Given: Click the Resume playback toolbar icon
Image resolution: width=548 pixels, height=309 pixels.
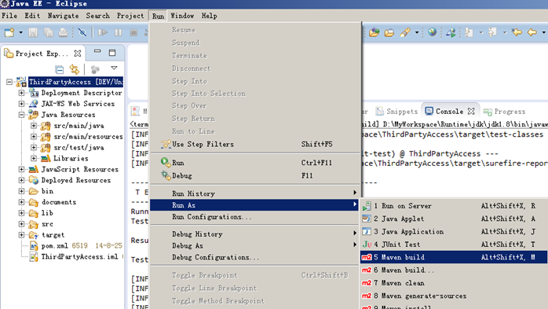Looking at the screenshot, I should 103,32.
